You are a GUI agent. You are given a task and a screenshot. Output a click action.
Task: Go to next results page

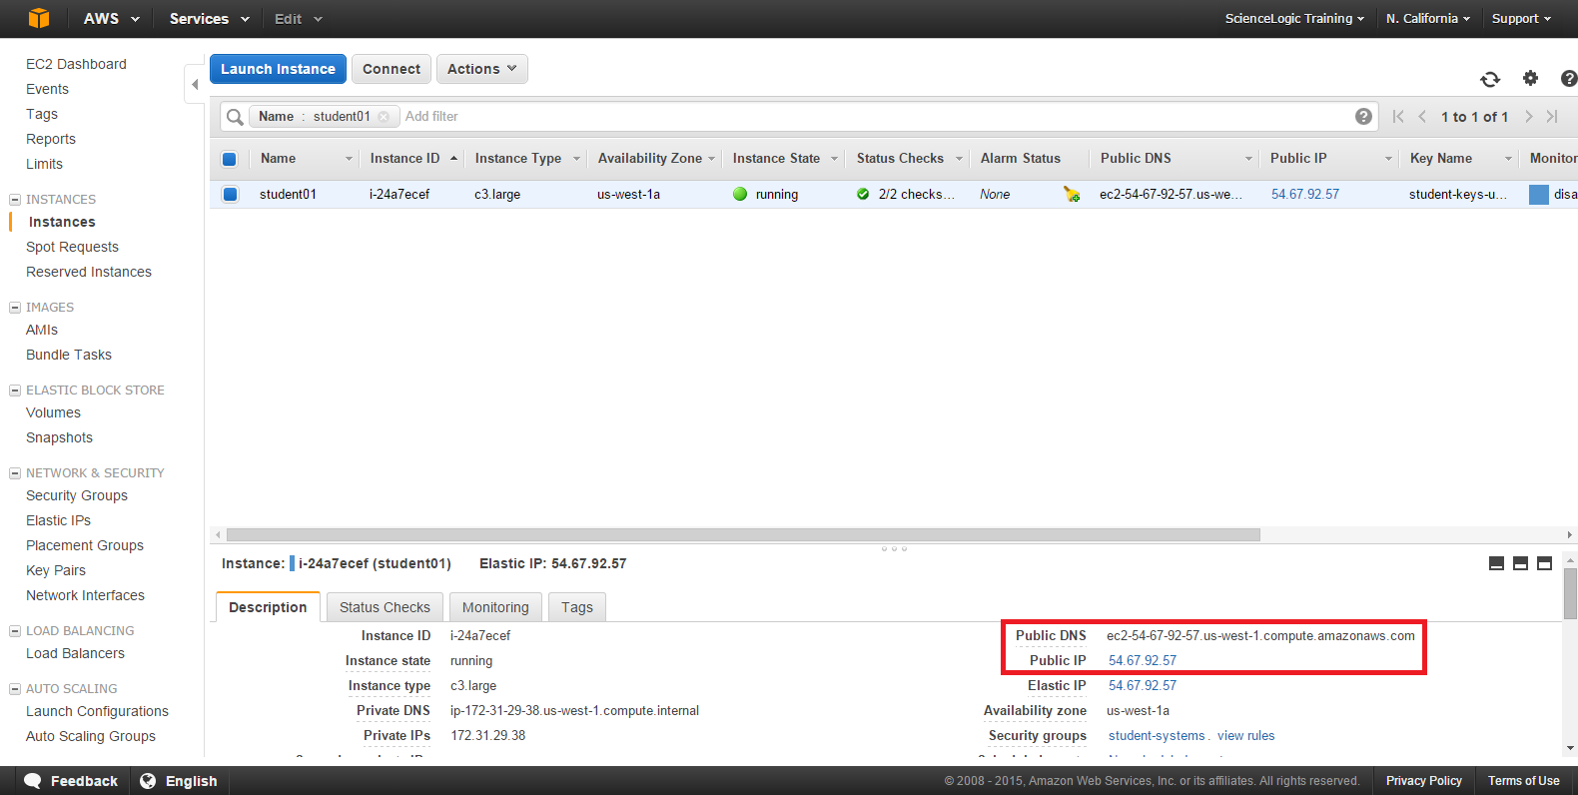tap(1528, 117)
